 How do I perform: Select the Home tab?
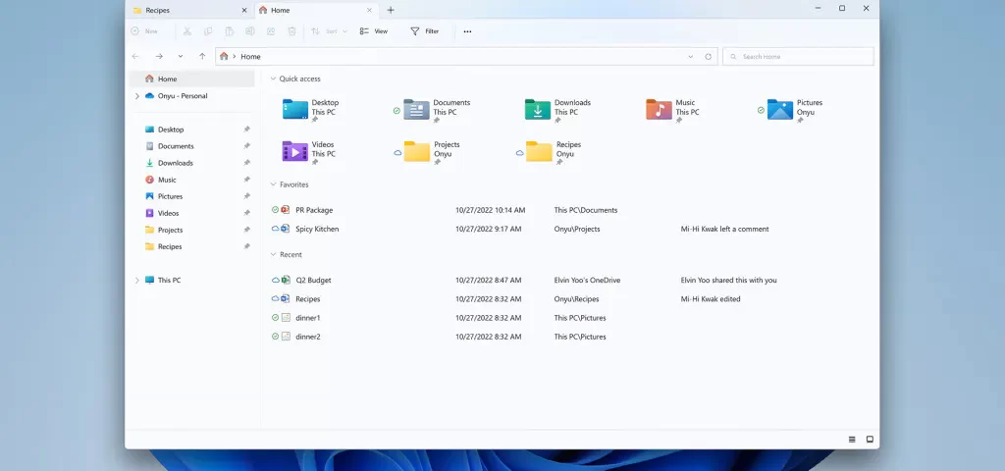[x=316, y=10]
